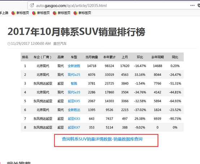Click the -51.31% year-over-year cell
Screen dimensions: 200x164
coord(175,83)
